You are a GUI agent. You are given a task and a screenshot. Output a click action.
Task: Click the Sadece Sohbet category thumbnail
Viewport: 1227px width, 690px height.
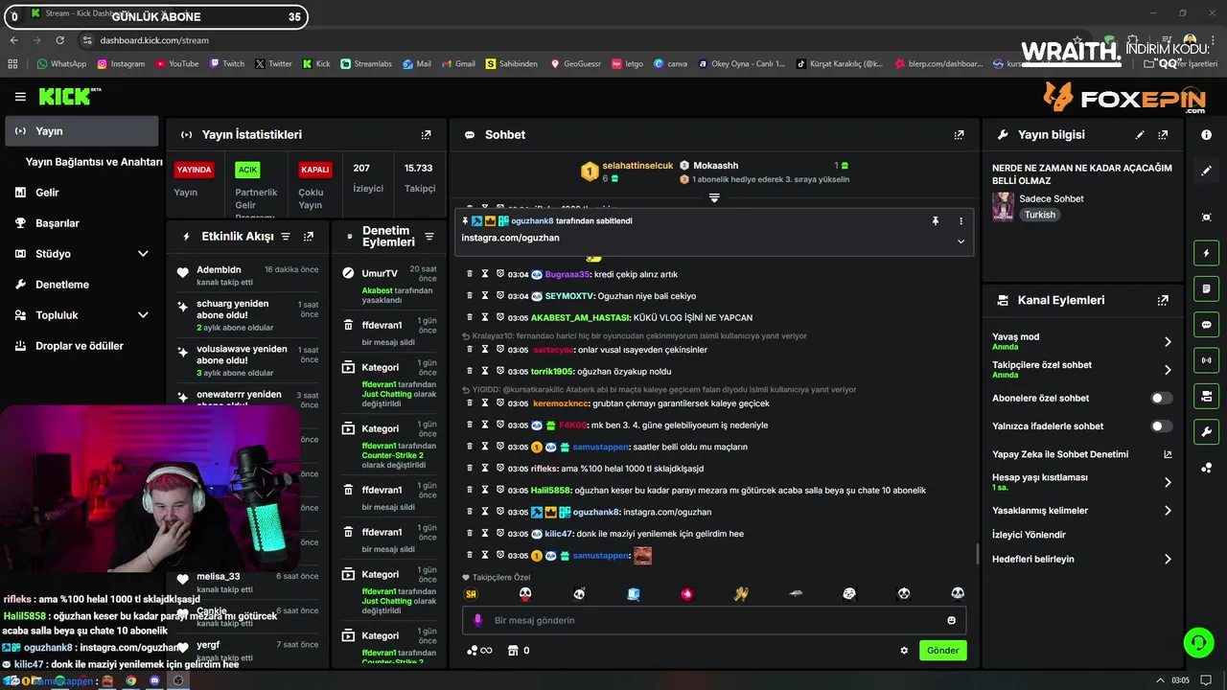point(1003,206)
